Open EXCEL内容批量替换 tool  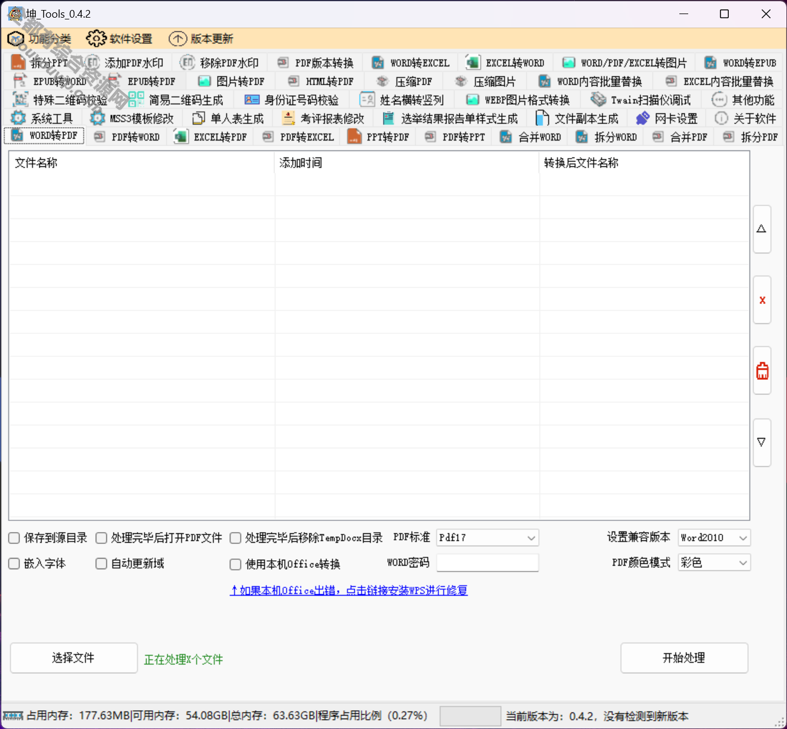(719, 81)
